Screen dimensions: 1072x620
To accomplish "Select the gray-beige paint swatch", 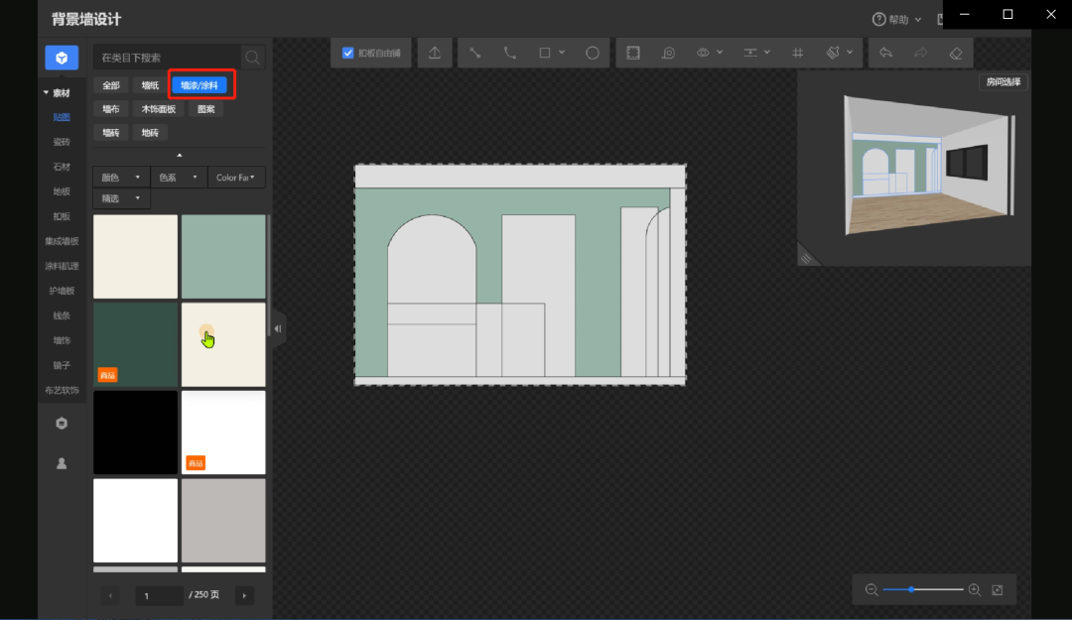I will [x=223, y=520].
